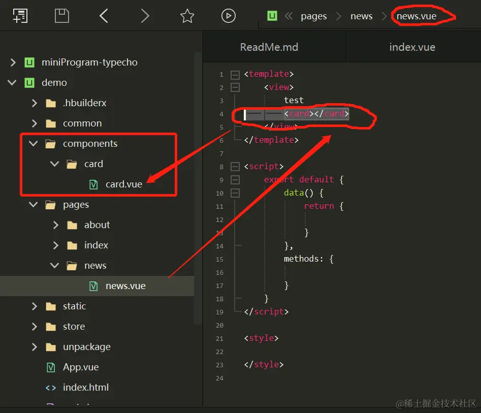Click the card tag on line 4
This screenshot has height=413, width=481.
tap(316, 114)
